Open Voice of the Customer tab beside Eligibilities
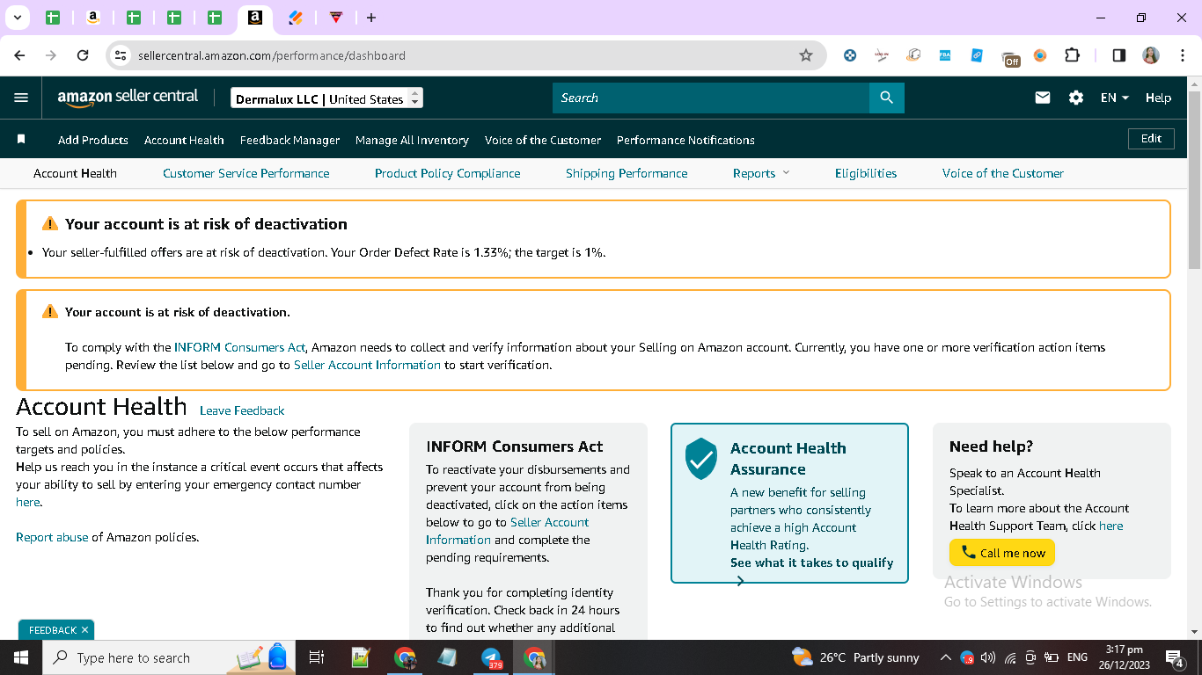The height and width of the screenshot is (675, 1202). (1003, 173)
